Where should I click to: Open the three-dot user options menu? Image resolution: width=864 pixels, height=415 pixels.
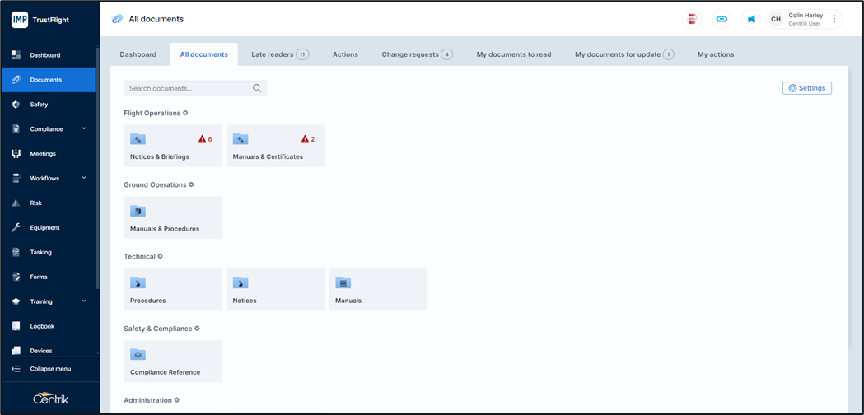click(834, 19)
